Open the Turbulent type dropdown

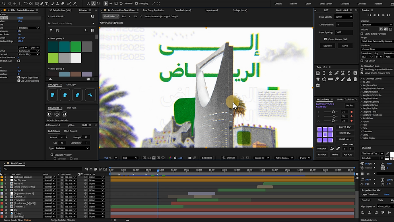(x=72, y=148)
